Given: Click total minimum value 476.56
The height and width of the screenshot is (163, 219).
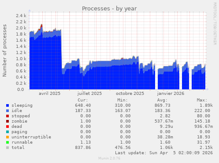Looking at the screenshot, I should coord(122,148).
